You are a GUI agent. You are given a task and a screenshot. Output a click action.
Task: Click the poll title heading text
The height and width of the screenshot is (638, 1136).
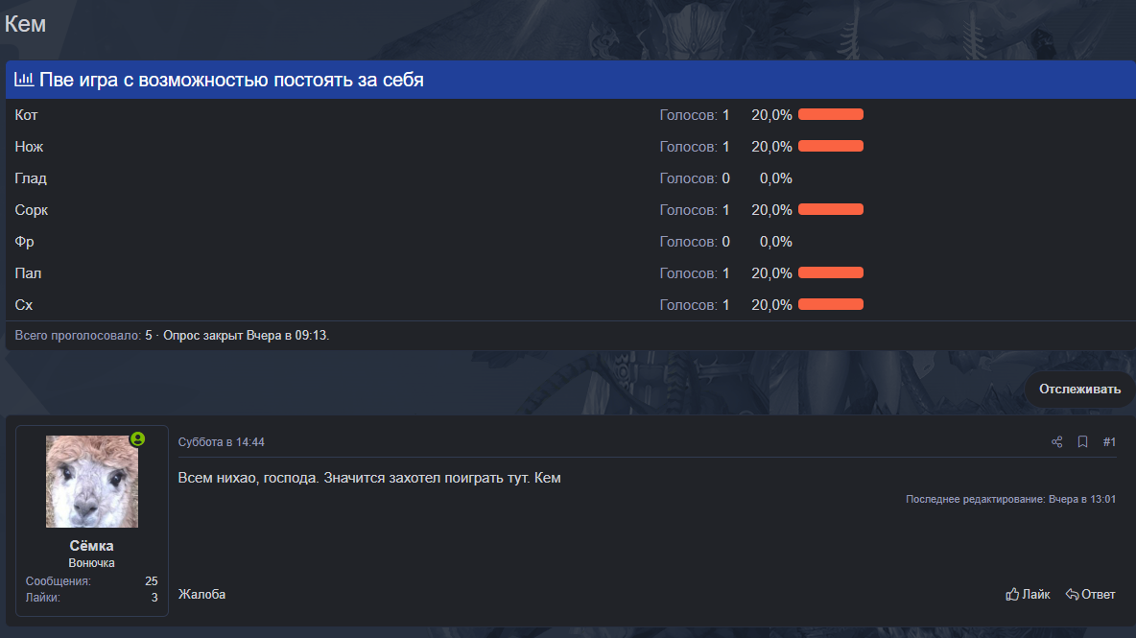[x=231, y=81]
